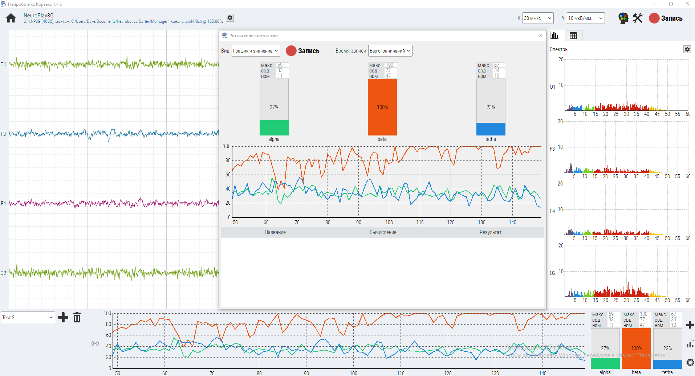This screenshot has height=376, width=695.
Task: Click the NeuroPlay8G device name
Action: click(x=38, y=16)
